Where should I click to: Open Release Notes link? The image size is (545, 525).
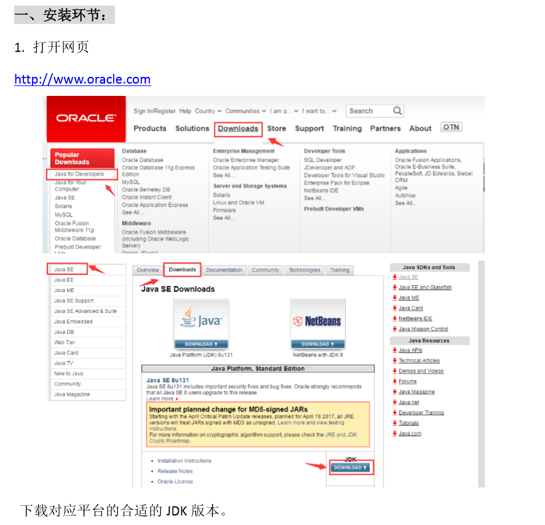pos(175,471)
